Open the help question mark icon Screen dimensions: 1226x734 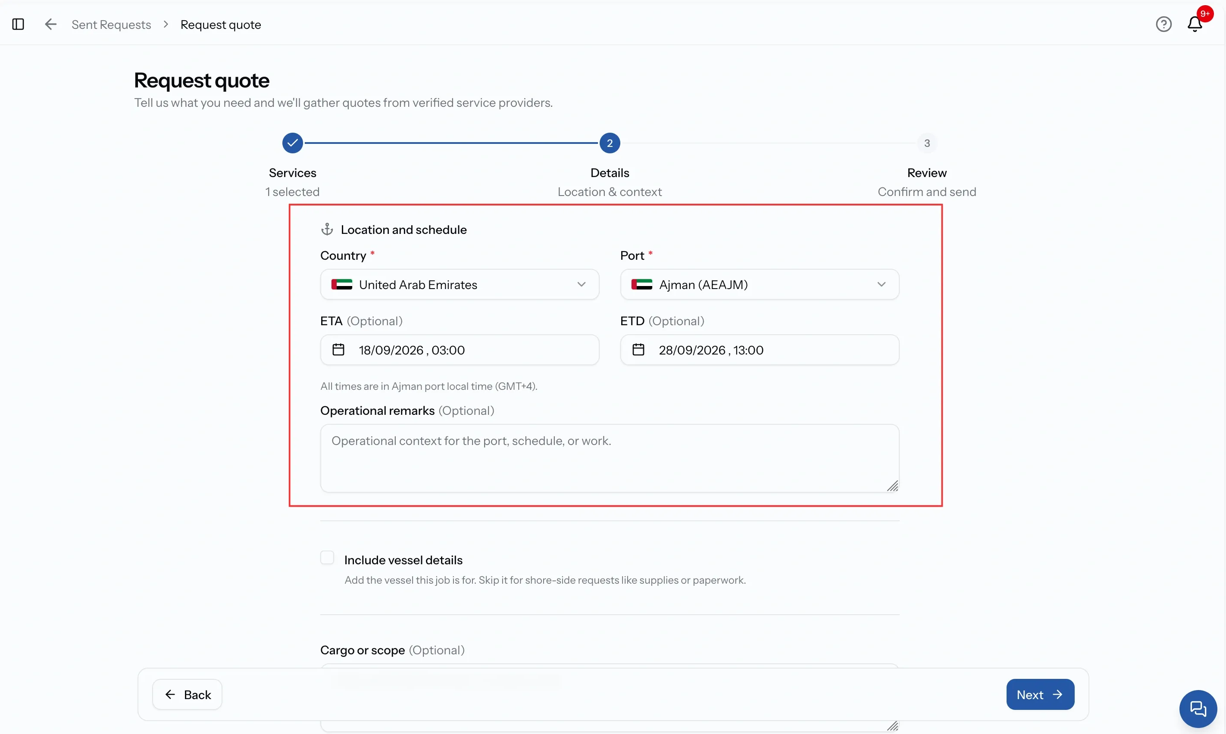[x=1163, y=24]
